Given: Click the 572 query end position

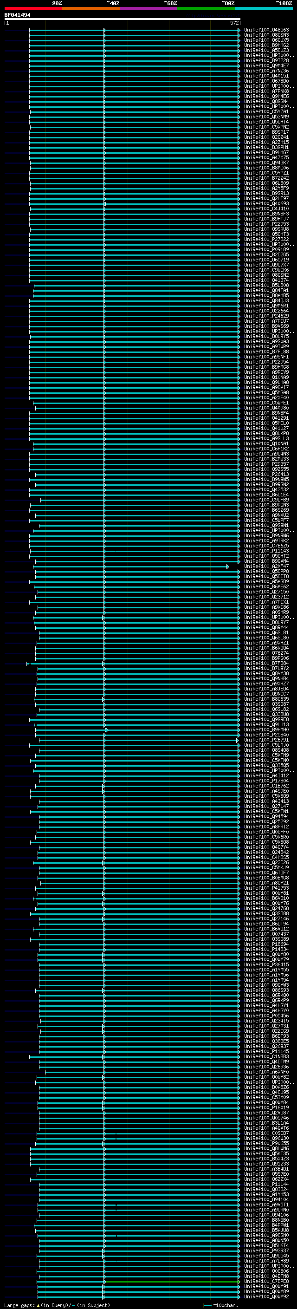Looking at the screenshot, I should [234, 23].
